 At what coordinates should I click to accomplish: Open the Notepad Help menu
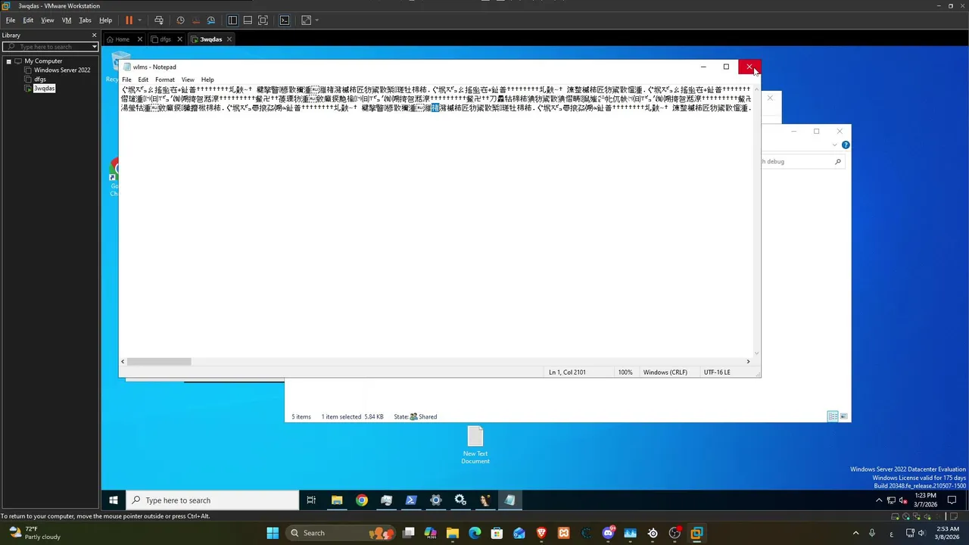coord(207,79)
